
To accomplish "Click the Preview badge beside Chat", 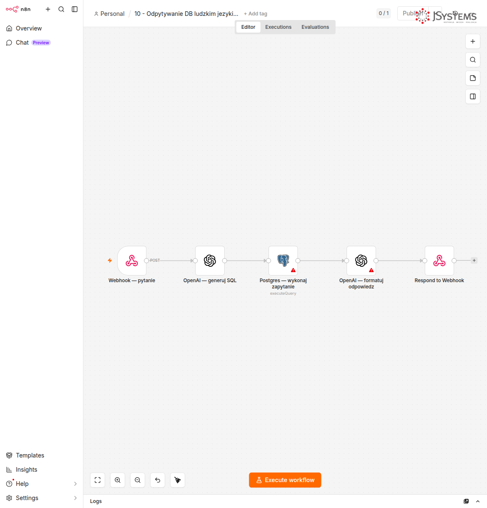I will pos(41,43).
